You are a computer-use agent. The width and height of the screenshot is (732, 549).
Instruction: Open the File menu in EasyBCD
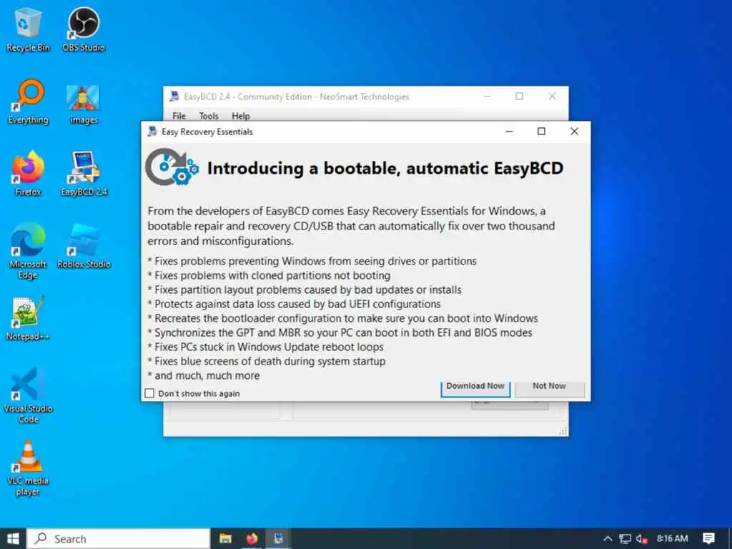(179, 116)
